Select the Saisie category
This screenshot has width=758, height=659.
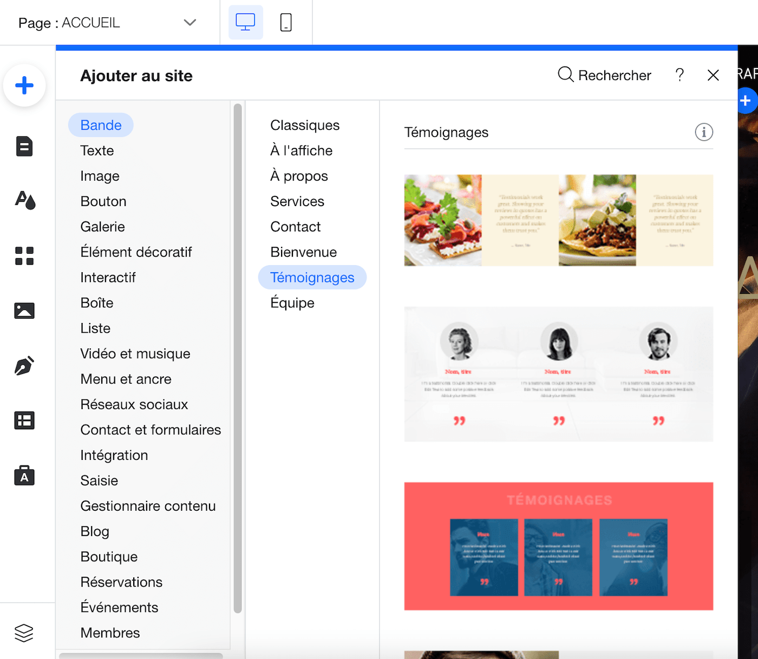coord(99,481)
